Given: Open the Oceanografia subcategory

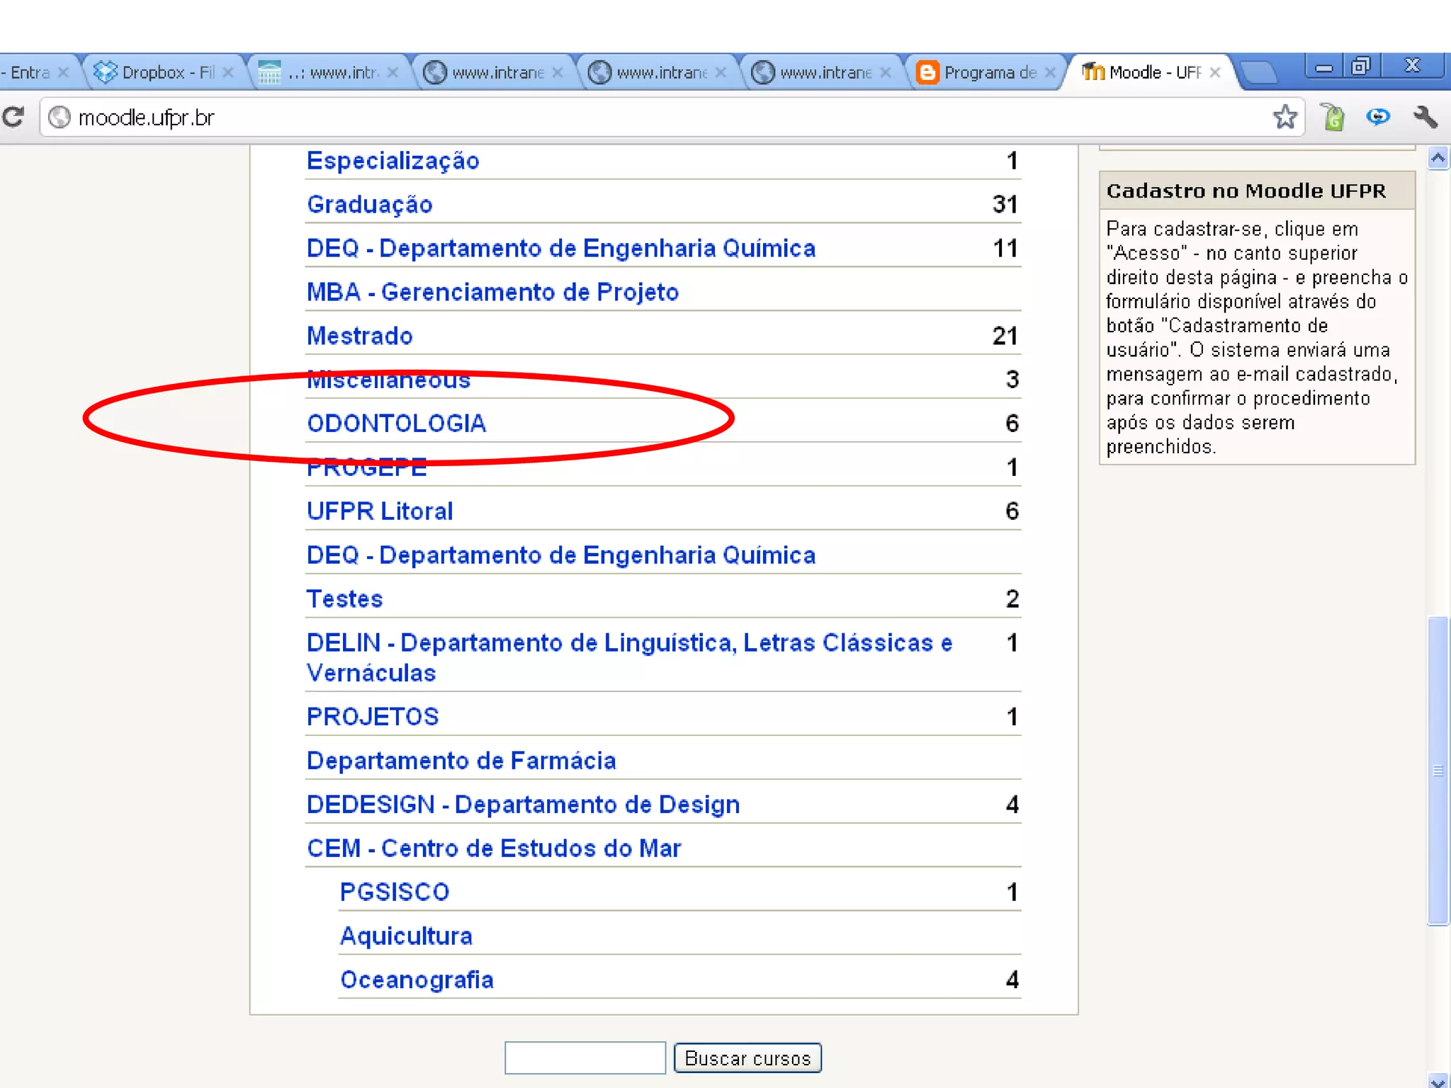Looking at the screenshot, I should 417,980.
